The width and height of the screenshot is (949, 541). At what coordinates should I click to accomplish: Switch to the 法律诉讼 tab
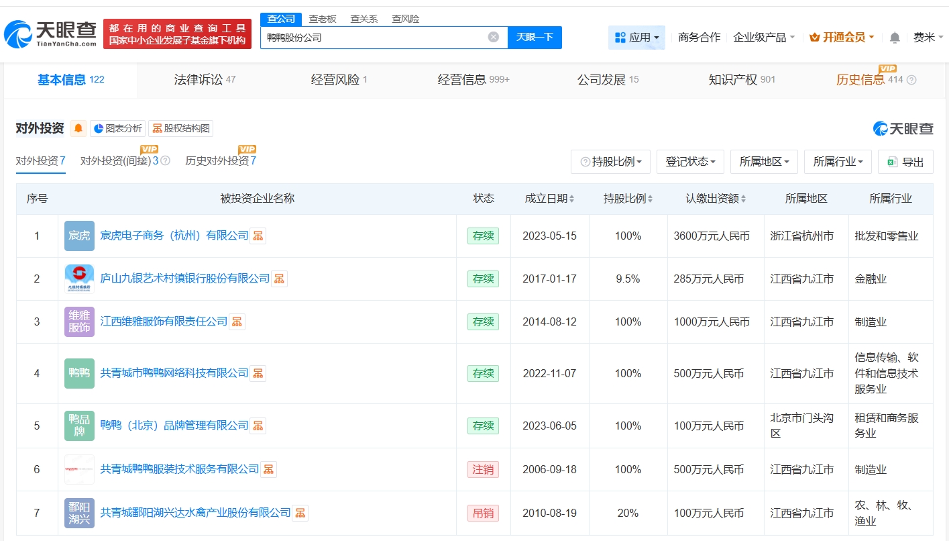205,80
